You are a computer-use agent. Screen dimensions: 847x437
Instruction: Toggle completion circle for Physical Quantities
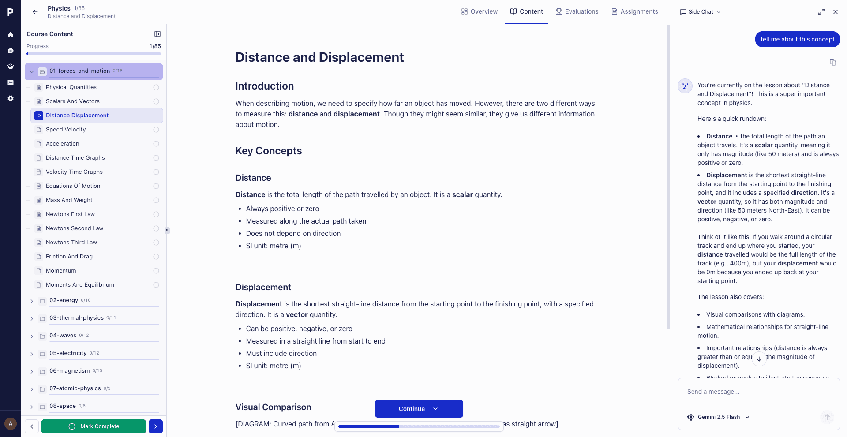pos(156,87)
